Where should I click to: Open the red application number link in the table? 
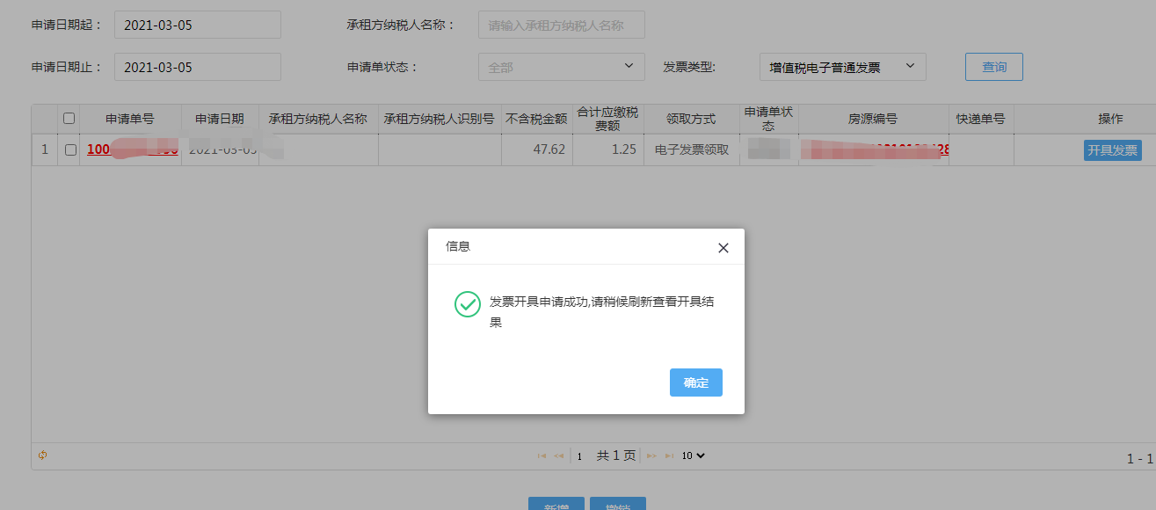tap(130, 149)
